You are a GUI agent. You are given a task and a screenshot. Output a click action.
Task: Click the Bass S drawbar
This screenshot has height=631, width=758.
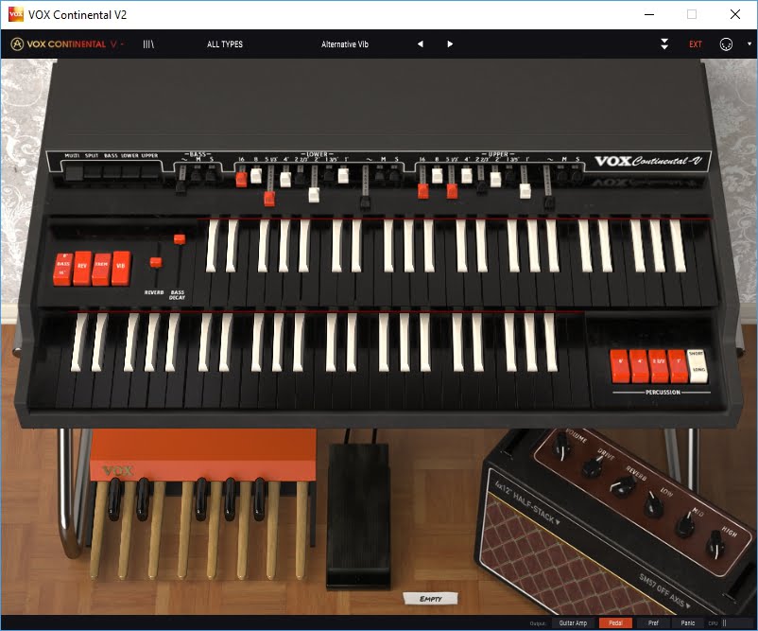pos(211,174)
